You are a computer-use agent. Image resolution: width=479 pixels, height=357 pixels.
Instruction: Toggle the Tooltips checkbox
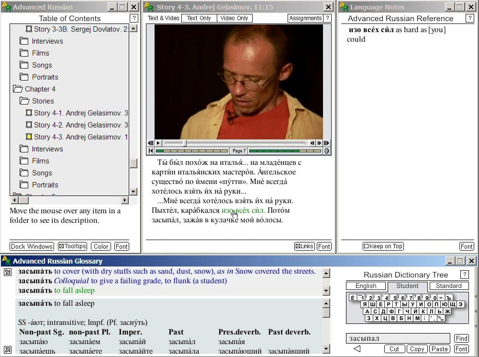pos(72,246)
